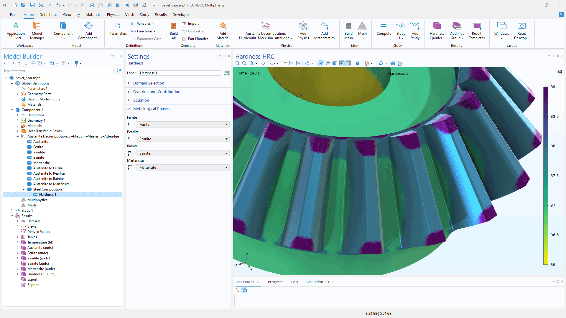Viewport: 566px width, 318px height.
Task: Click the Model Builder filter text field
Action: 58,71
